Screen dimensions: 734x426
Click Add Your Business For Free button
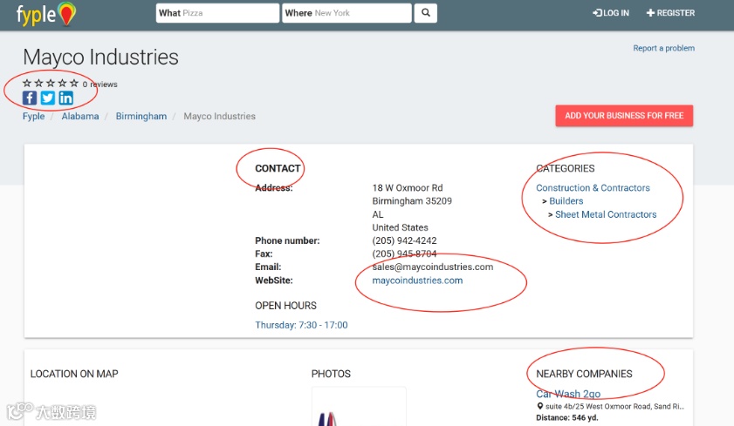click(x=624, y=115)
